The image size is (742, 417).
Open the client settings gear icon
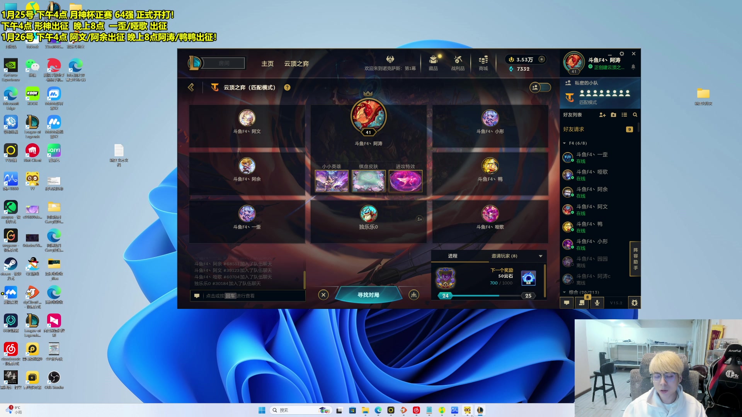click(x=622, y=54)
